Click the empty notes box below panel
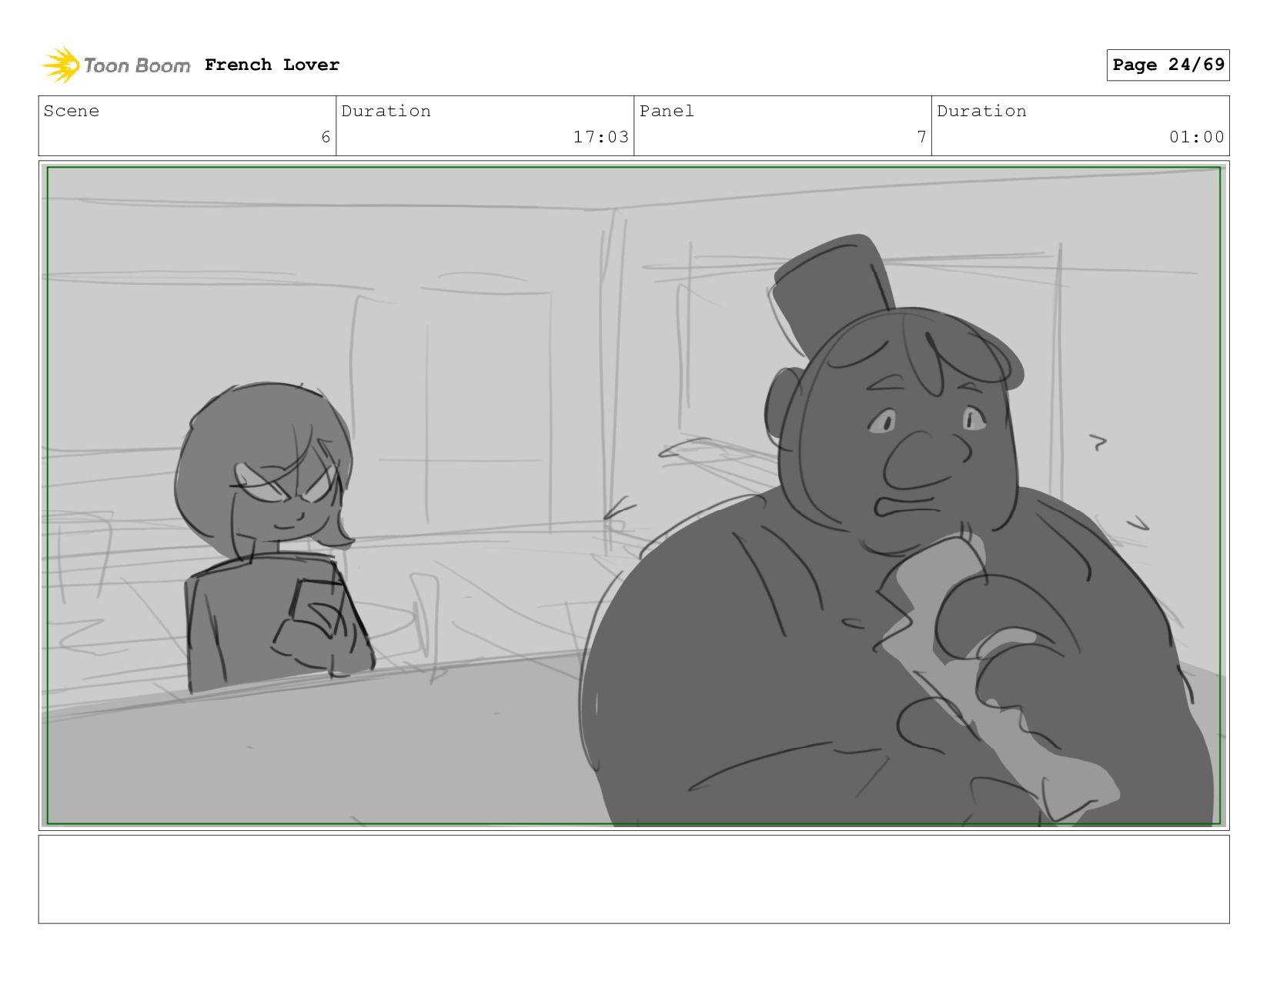This screenshot has width=1270, height=981. coord(633,879)
